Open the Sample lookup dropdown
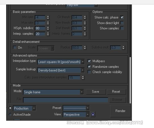This screenshot has height=128, width=154. coord(61,70)
